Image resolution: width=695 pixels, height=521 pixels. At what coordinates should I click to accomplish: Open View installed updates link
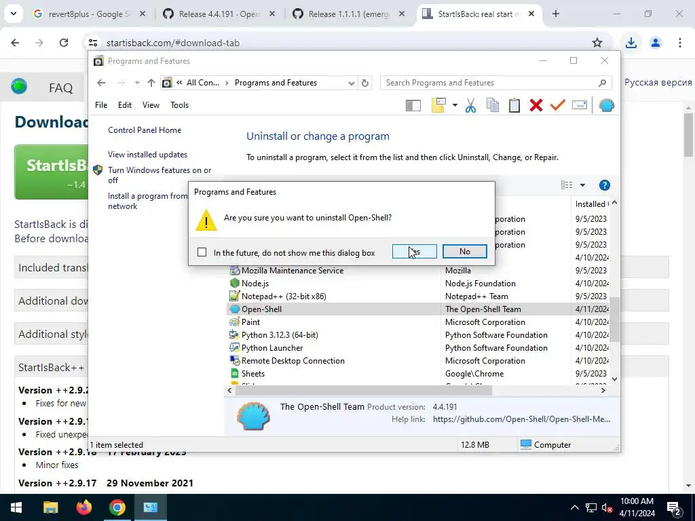pos(147,155)
